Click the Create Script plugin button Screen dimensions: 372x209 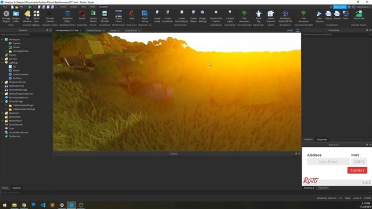point(157,16)
